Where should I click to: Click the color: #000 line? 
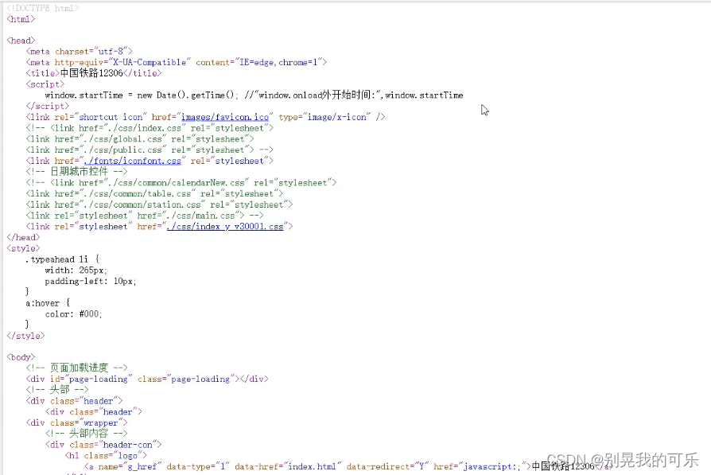point(73,314)
